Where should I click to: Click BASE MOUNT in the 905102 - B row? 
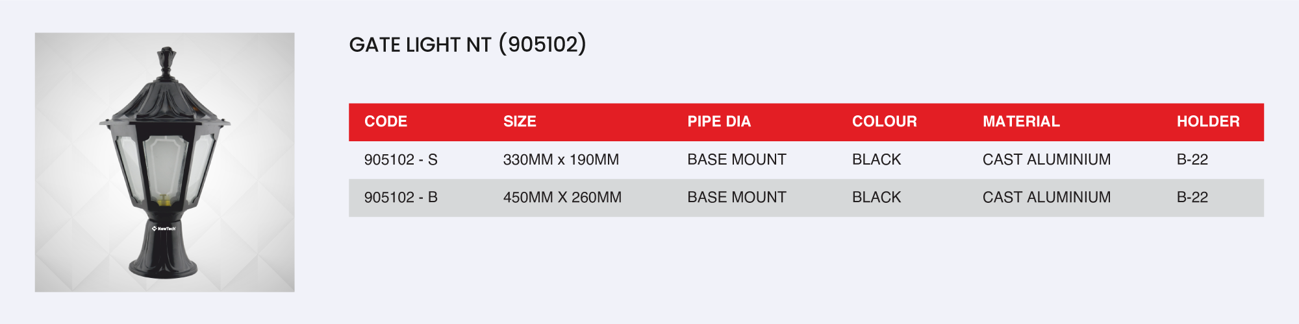[737, 197]
